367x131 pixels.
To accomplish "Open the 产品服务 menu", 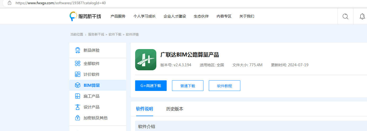I will pyautogui.click(x=118, y=16).
